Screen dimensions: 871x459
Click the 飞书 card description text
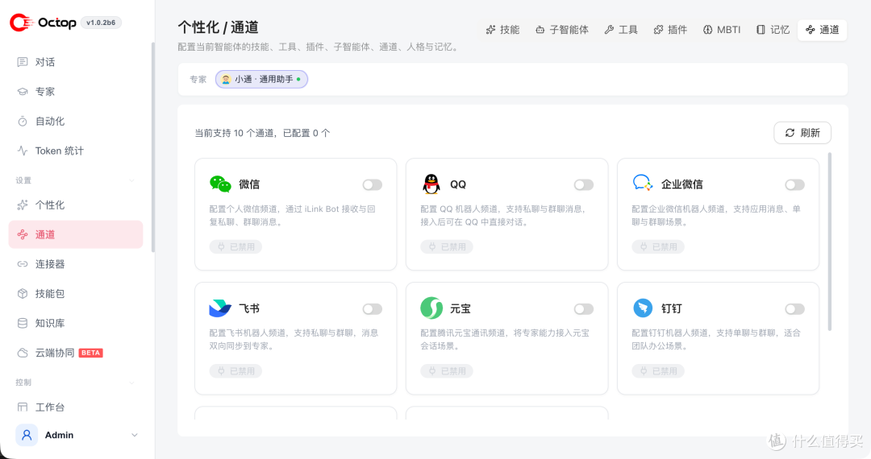coord(294,339)
